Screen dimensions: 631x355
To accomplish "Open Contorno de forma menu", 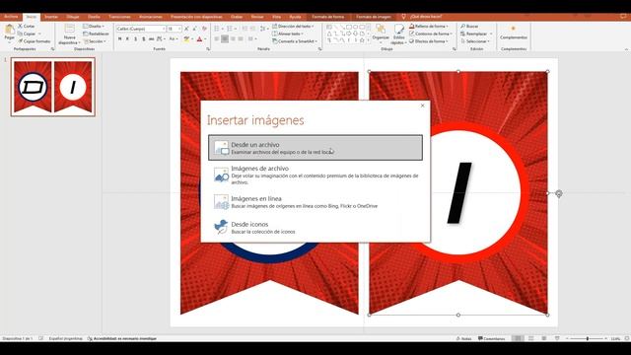I will [431, 34].
